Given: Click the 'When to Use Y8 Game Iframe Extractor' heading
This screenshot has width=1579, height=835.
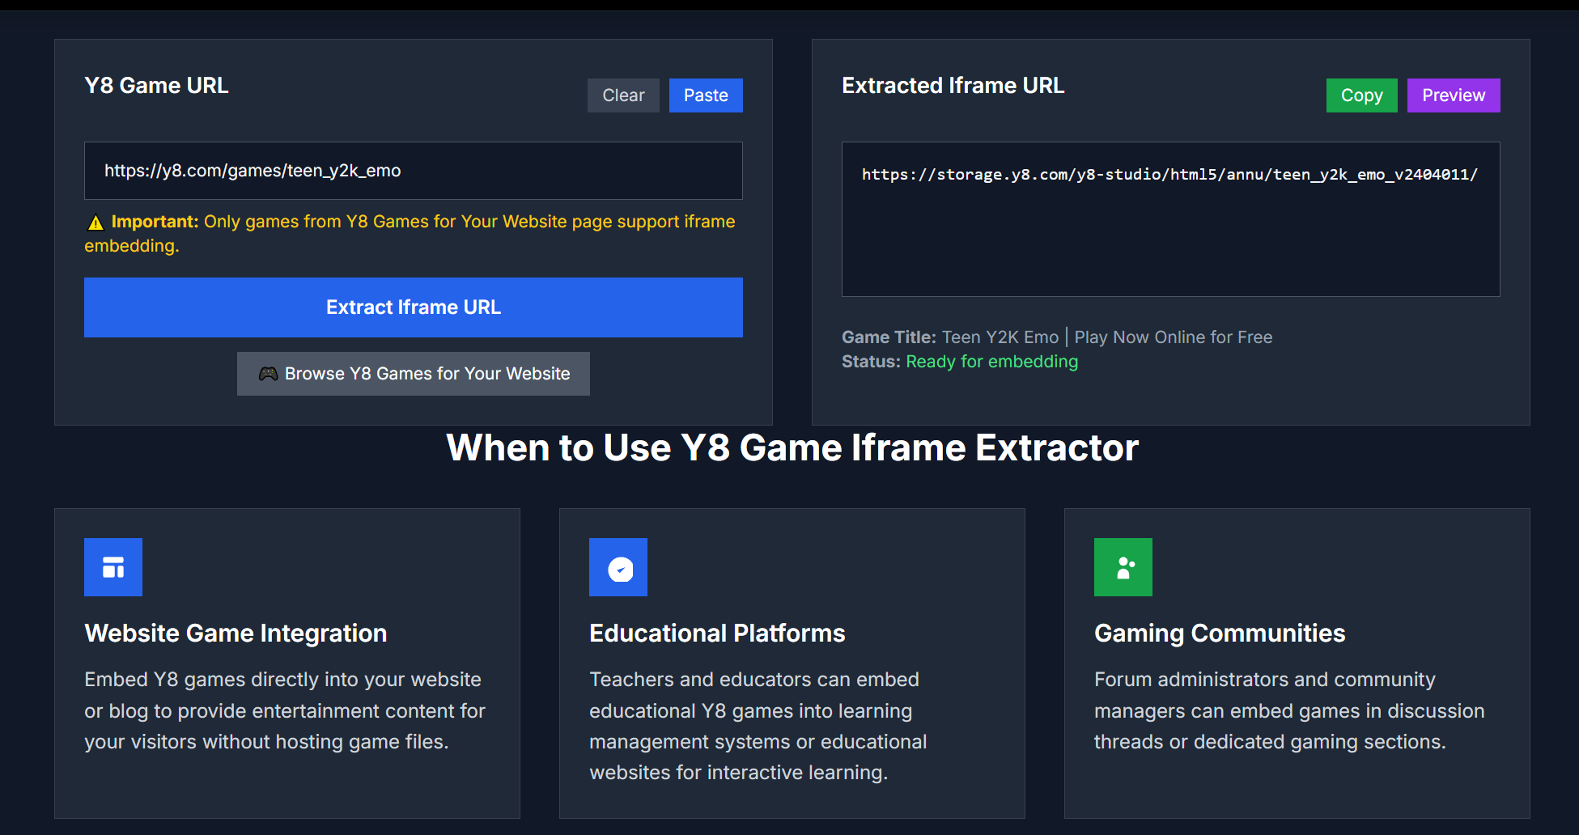Looking at the screenshot, I should point(792,448).
